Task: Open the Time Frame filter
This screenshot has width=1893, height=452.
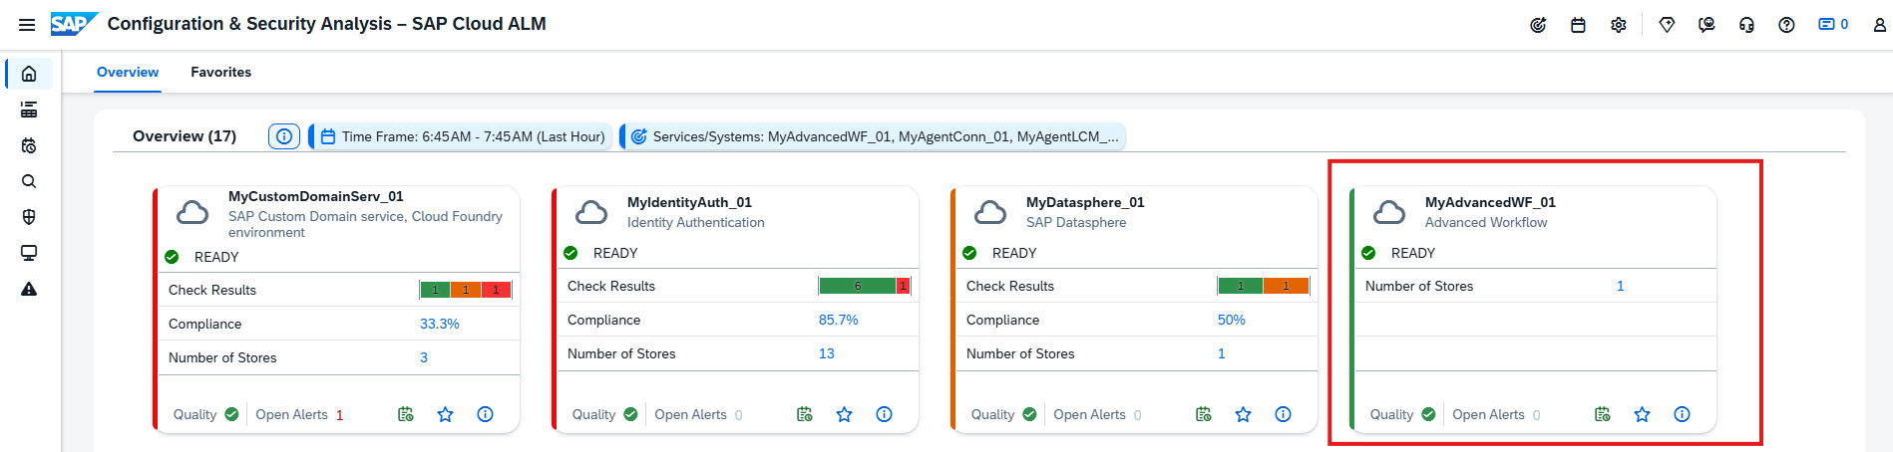Action: 462,136
